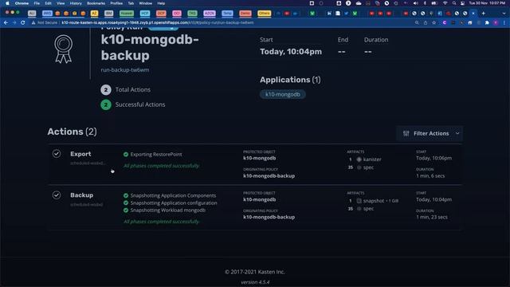
Task: Open the AZ tab group
Action: [x=94, y=14]
